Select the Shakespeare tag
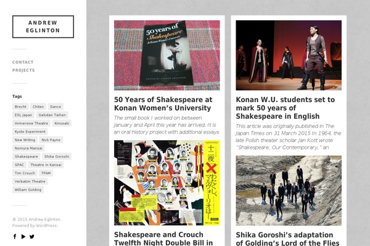 tap(26, 156)
